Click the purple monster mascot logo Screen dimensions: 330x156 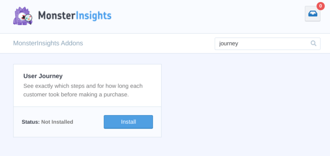coord(23,16)
